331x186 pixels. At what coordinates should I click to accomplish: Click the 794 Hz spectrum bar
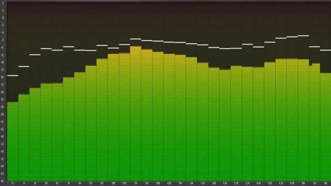pyautogui.click(x=180, y=118)
